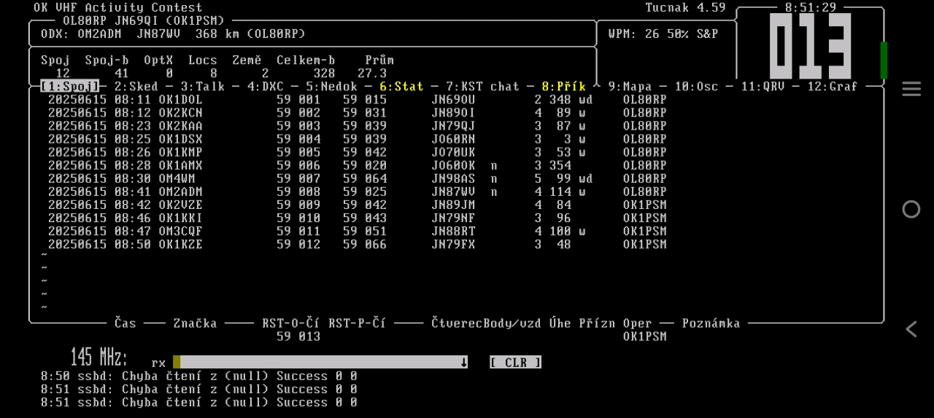Tap the circular home navigation icon
The width and height of the screenshot is (934, 418).
911,210
